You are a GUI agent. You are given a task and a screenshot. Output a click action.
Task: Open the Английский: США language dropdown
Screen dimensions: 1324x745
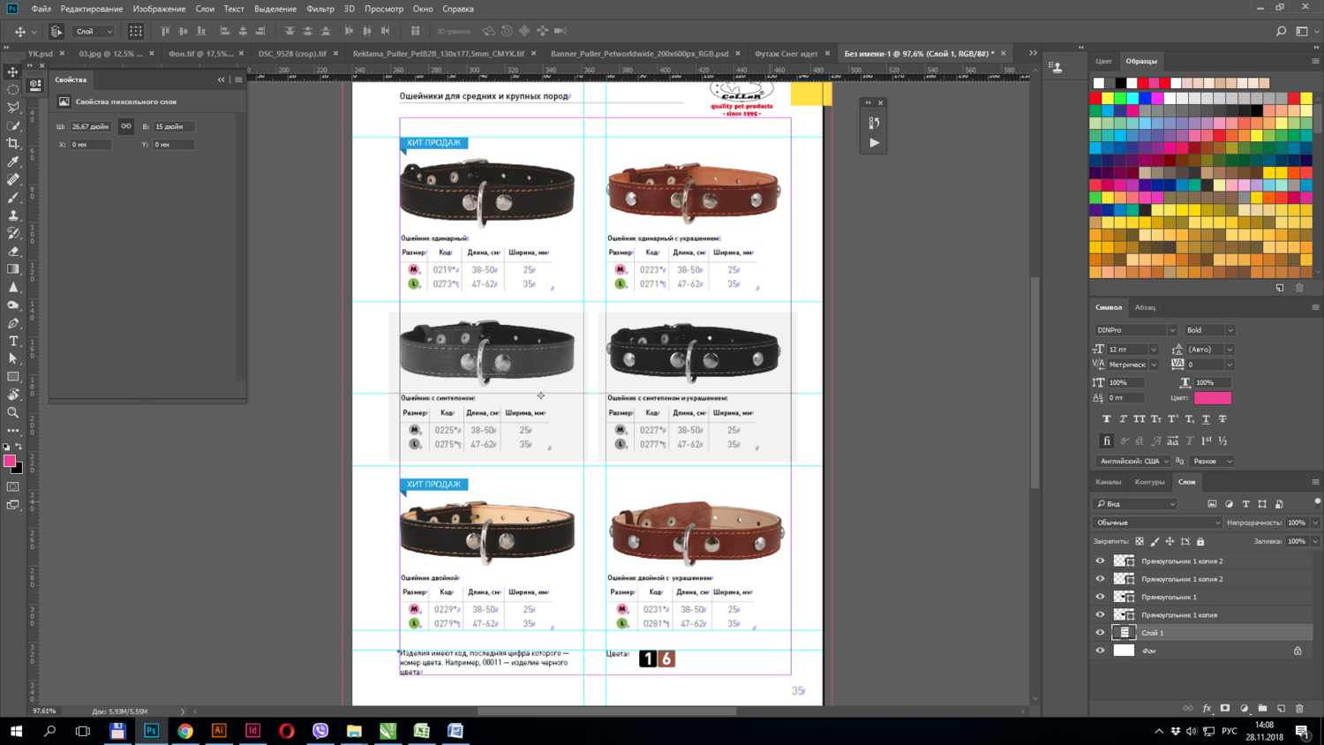(1133, 461)
